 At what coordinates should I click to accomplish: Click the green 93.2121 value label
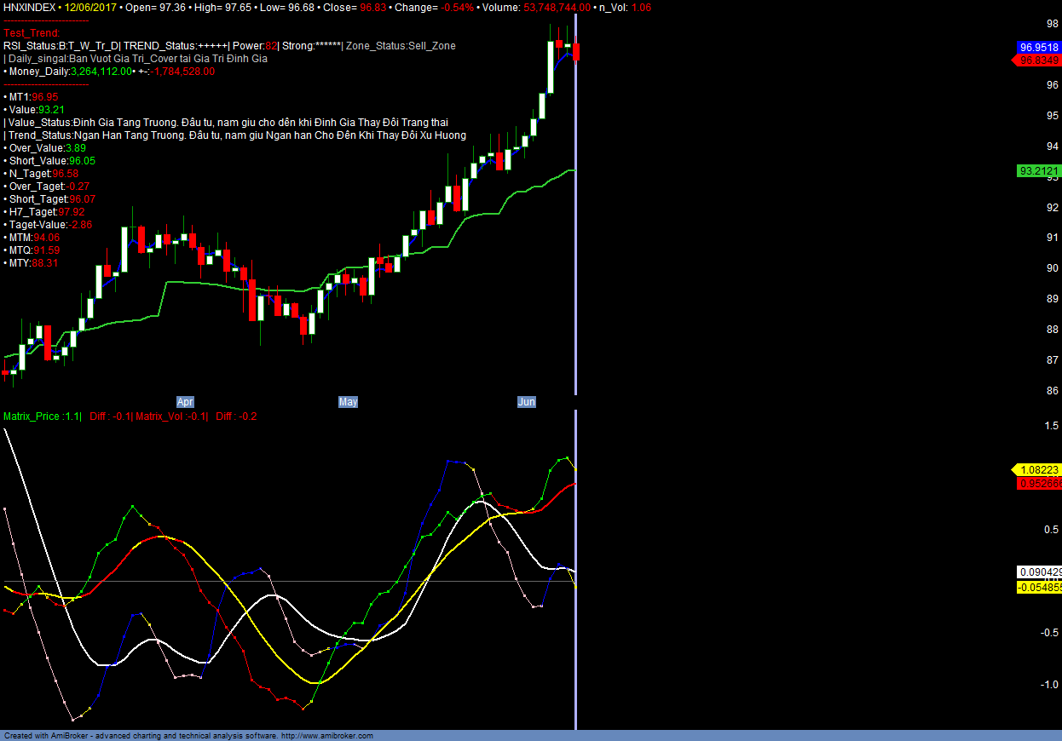coord(1038,171)
